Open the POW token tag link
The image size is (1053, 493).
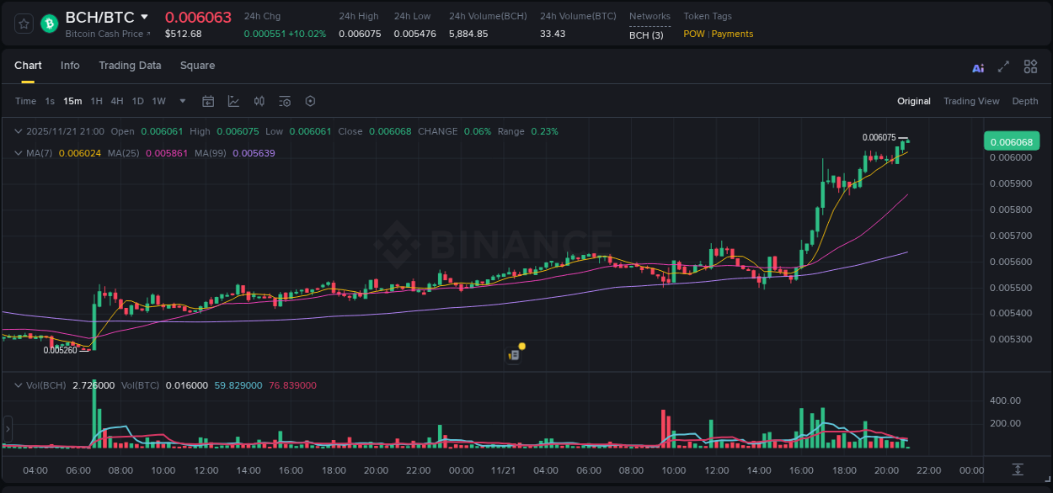point(692,34)
